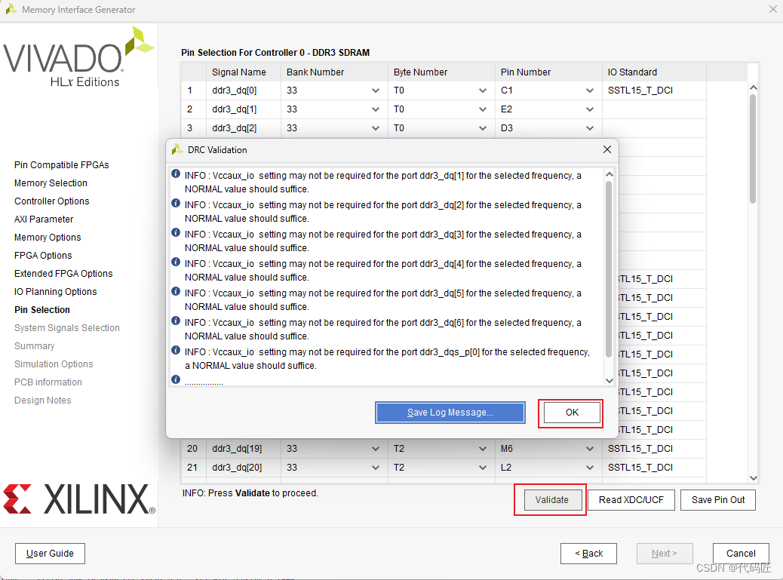Switch to the Simulation Options section
This screenshot has width=783, height=580.
(54, 364)
